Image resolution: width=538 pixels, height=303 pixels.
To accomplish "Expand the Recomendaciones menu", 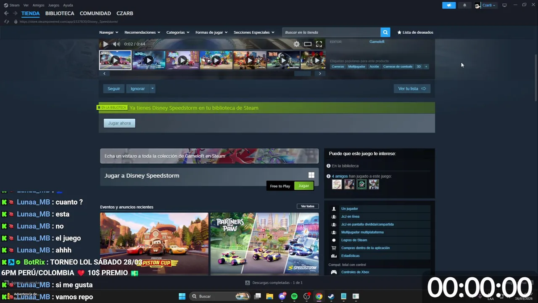I will [142, 32].
